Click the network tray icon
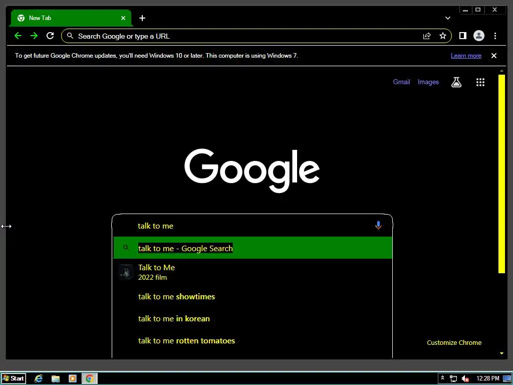 (x=453, y=379)
